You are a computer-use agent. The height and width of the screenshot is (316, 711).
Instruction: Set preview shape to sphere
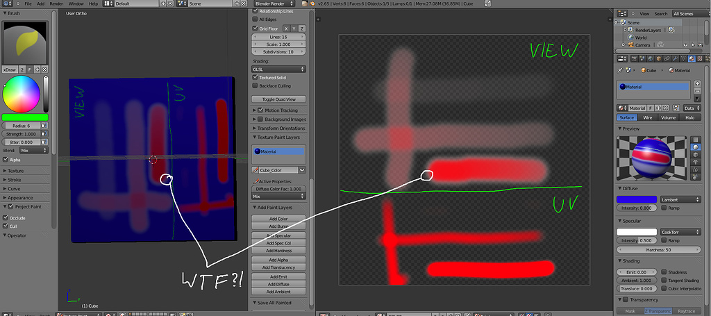click(x=696, y=147)
